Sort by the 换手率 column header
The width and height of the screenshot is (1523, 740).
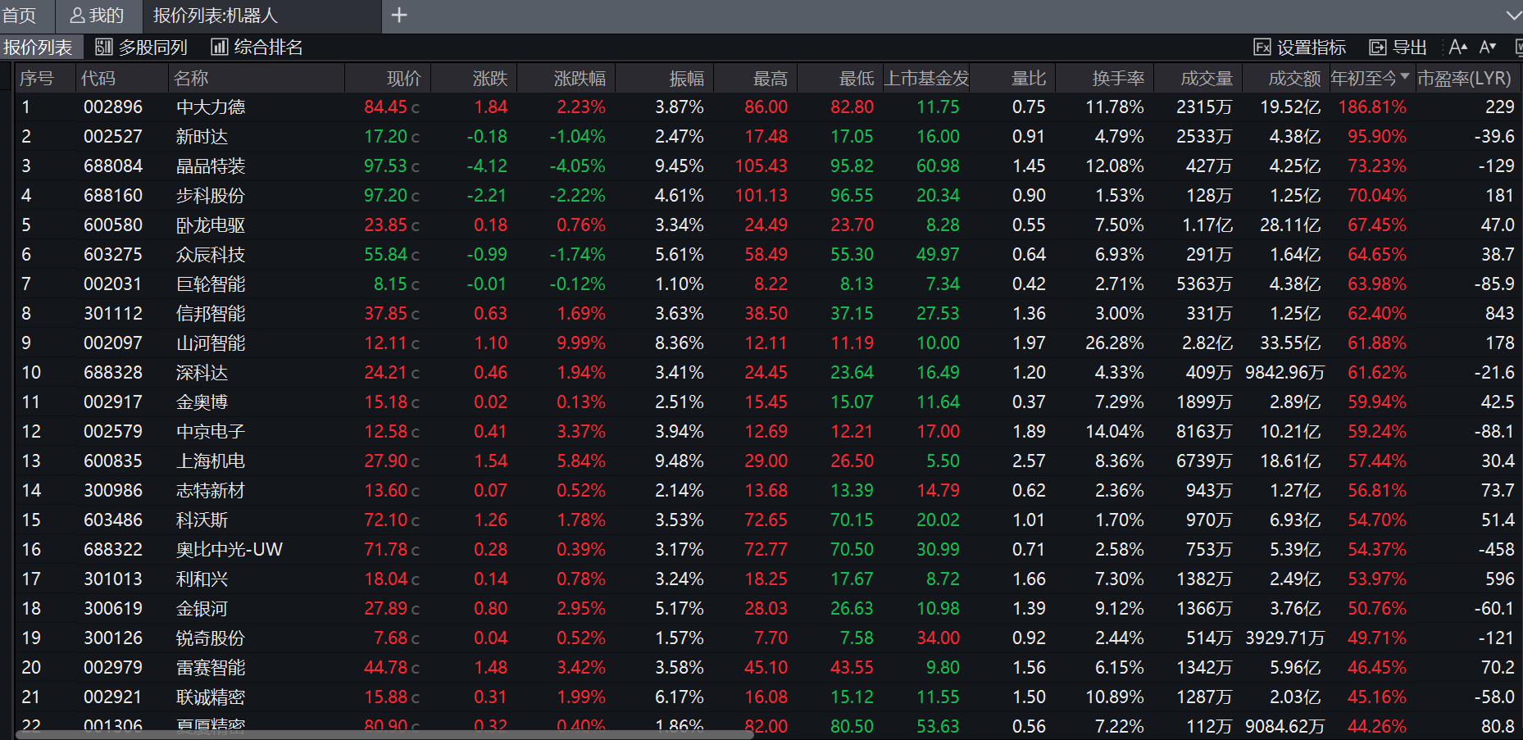click(1118, 79)
